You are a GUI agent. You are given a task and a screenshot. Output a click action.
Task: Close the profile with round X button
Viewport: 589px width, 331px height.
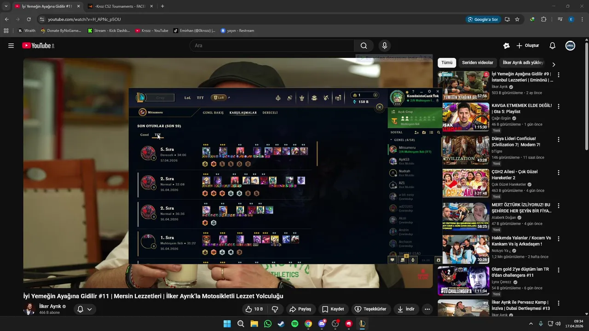coord(380,107)
